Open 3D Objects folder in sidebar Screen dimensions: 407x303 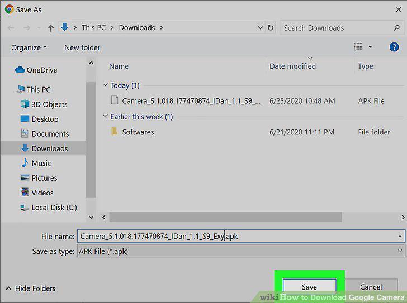pyautogui.click(x=44, y=104)
